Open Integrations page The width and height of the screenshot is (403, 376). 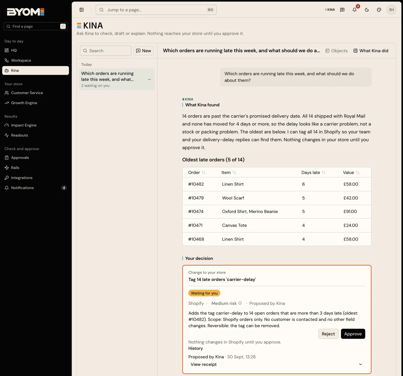click(x=36, y=178)
